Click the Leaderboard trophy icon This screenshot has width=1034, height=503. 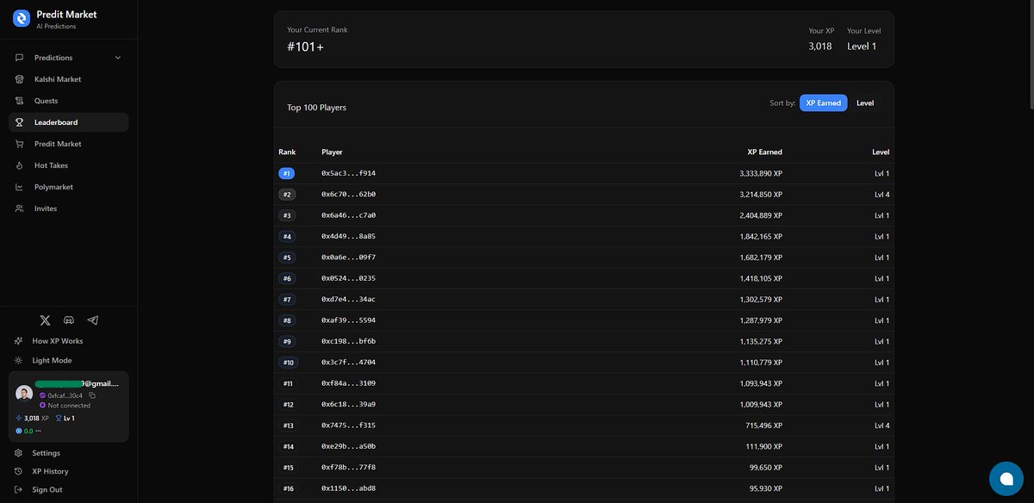19,122
